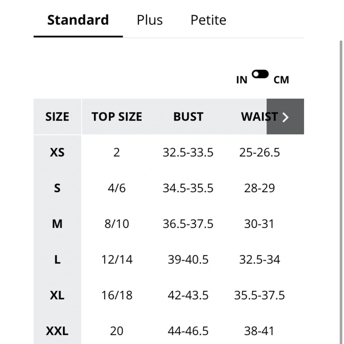
Task: Select the Standard size tab
Action: 78,20
